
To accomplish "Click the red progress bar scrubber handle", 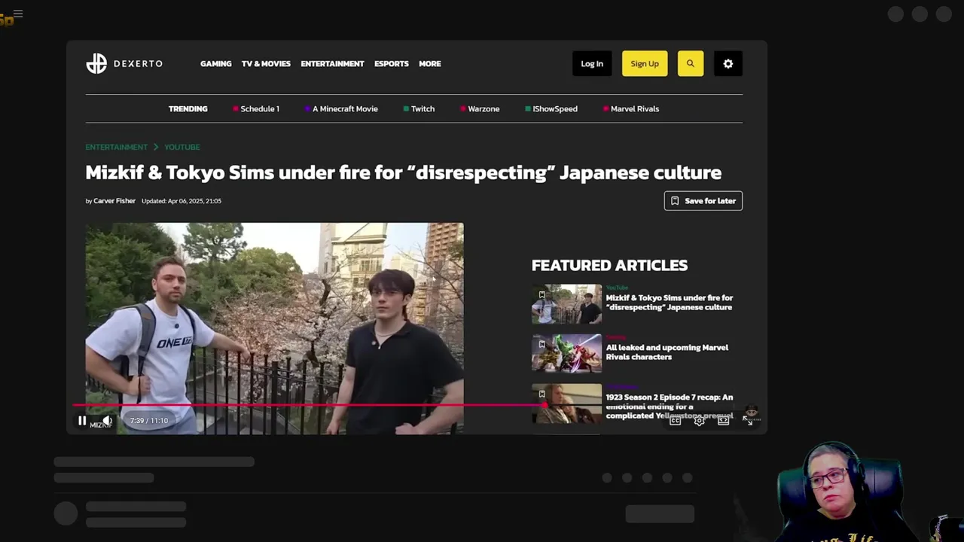I will 545,405.
